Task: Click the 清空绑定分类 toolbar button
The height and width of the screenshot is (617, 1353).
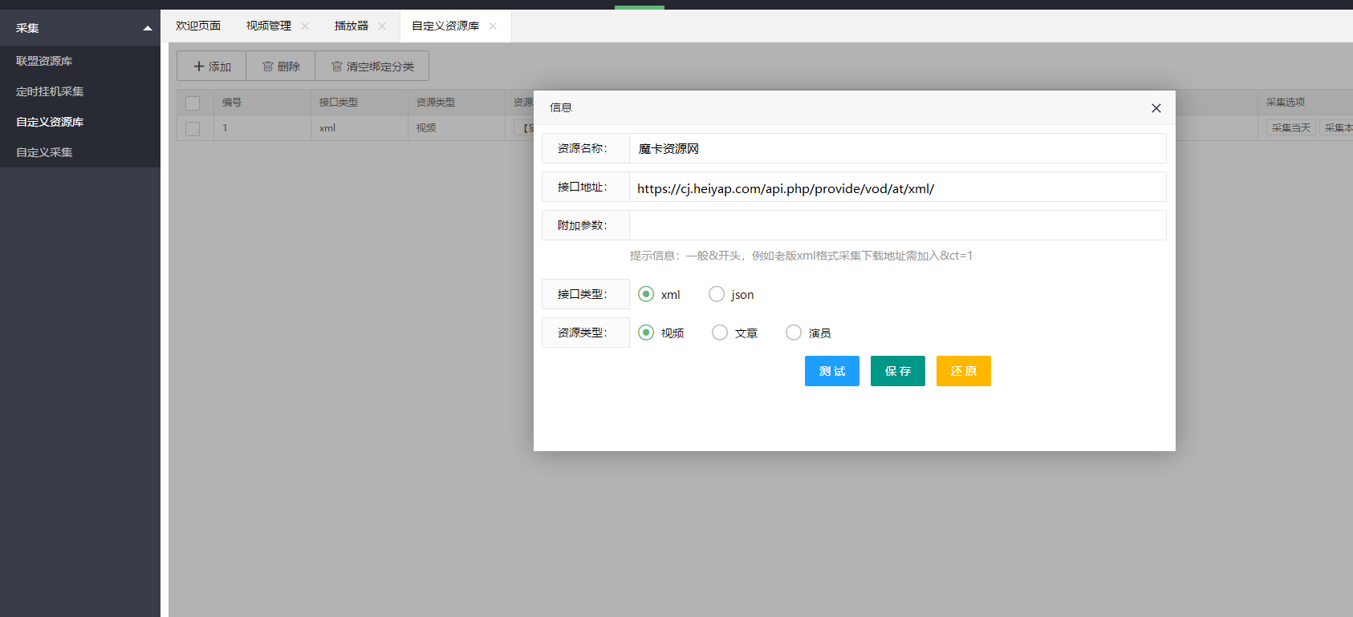Action: [372, 66]
